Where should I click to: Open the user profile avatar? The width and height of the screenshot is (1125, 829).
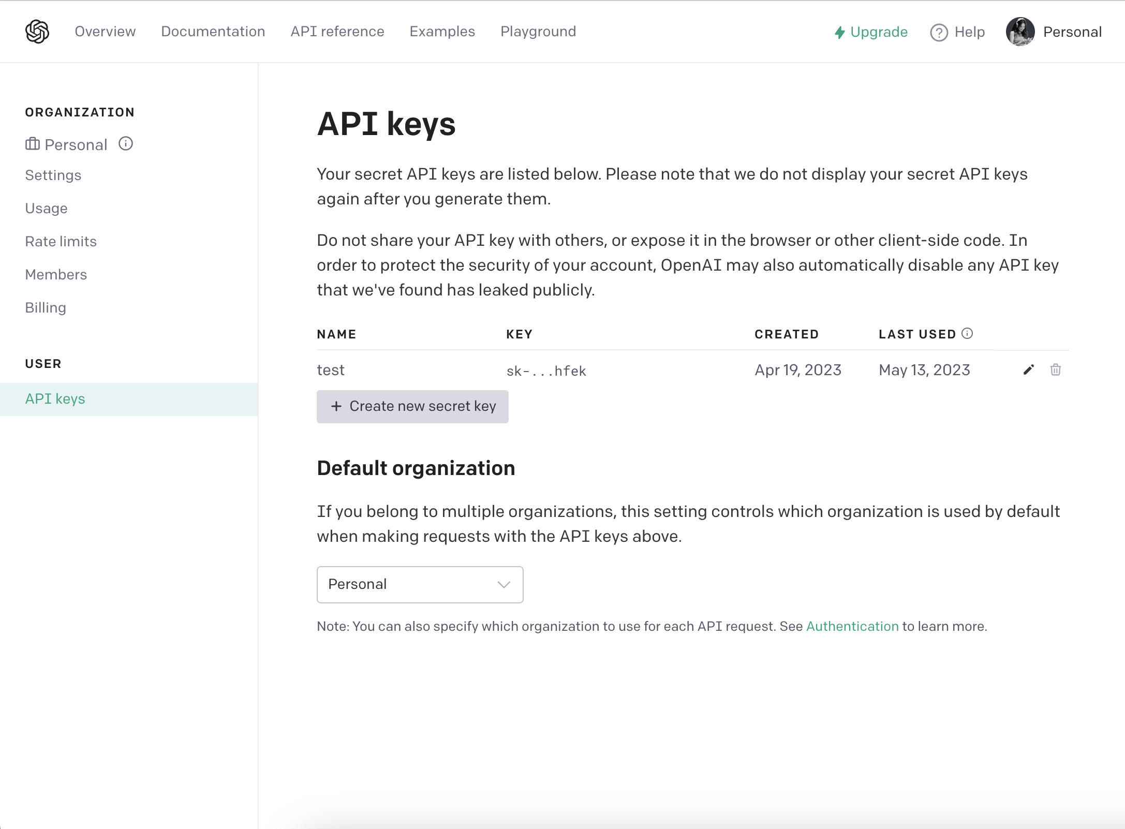pos(1020,32)
